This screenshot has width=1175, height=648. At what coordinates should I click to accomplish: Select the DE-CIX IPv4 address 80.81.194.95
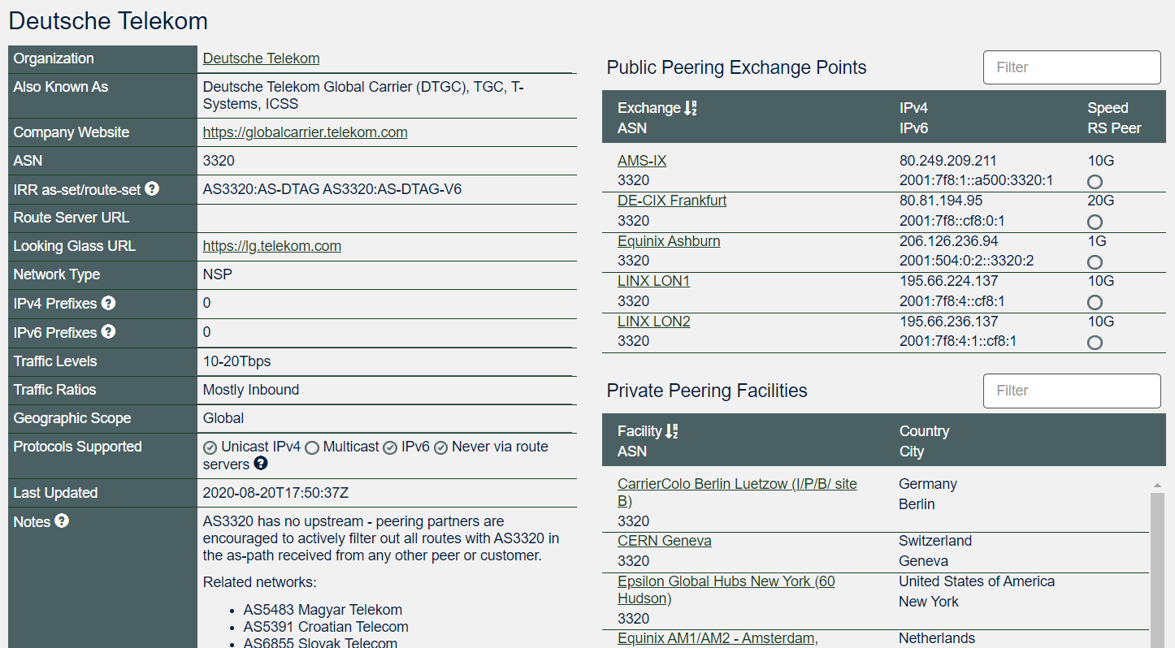(x=941, y=201)
